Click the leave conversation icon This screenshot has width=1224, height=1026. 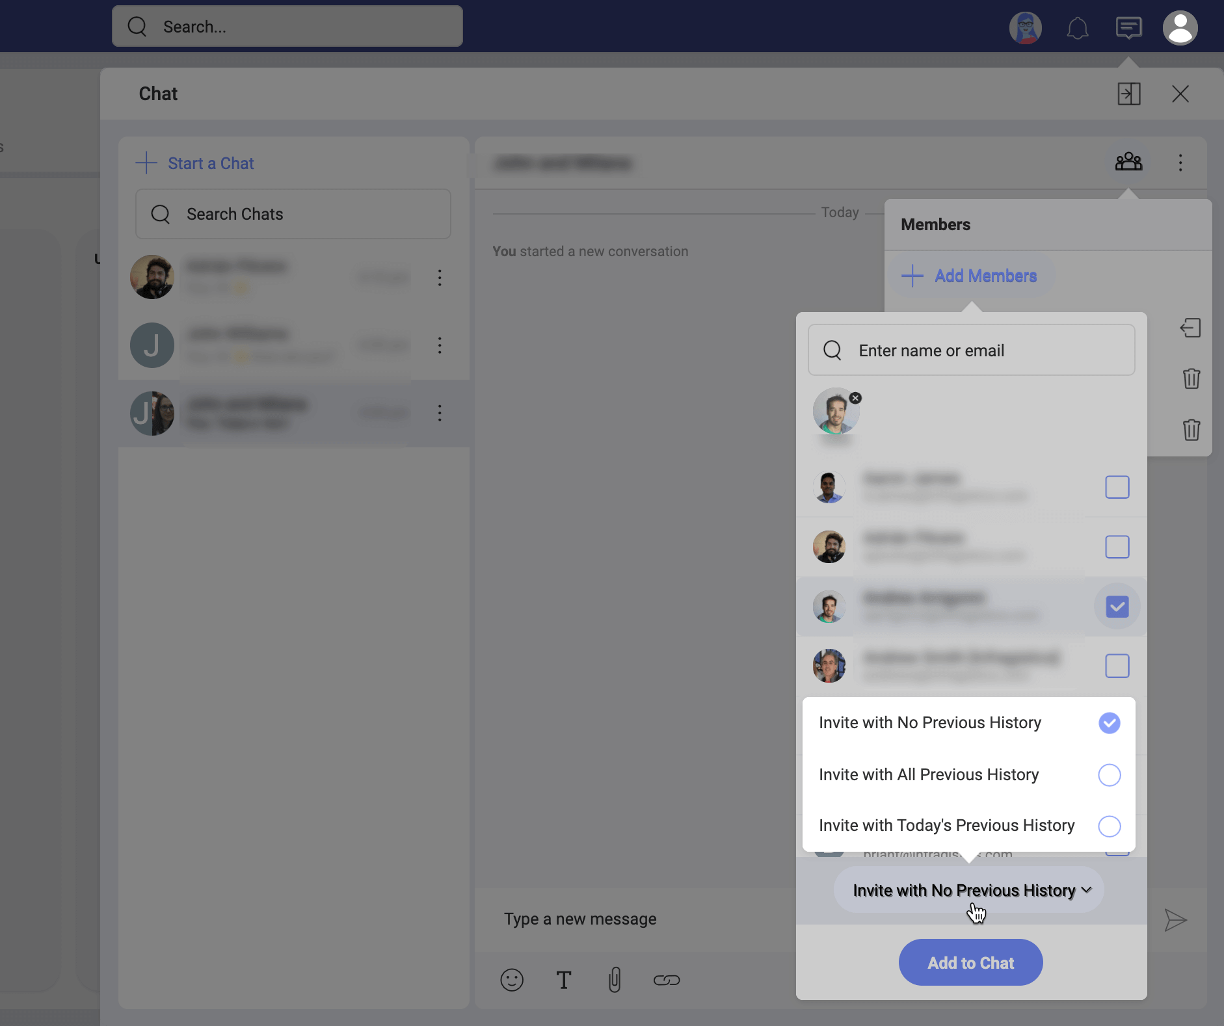click(x=1191, y=328)
